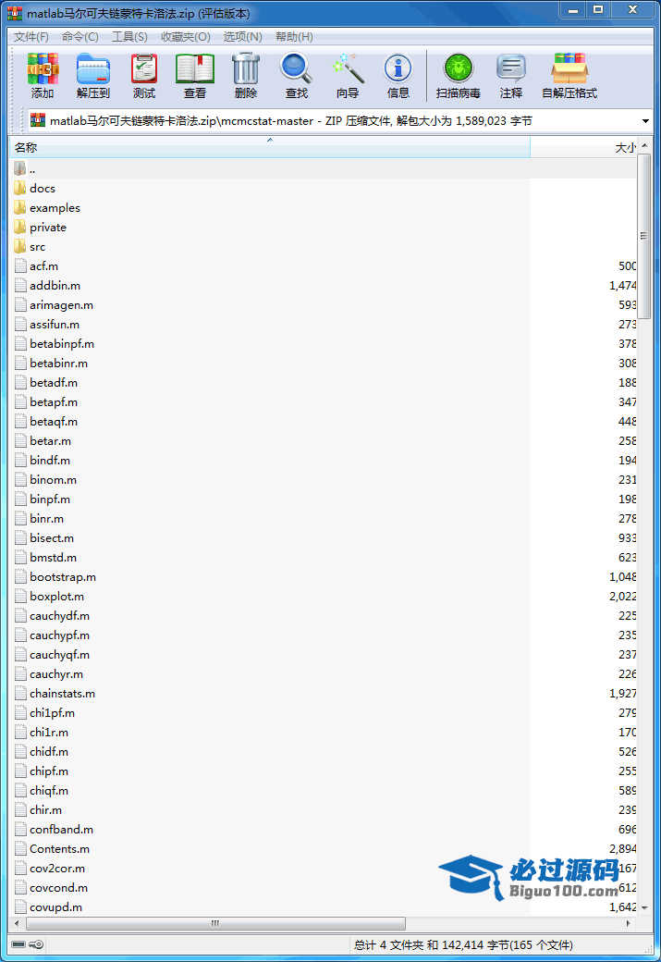Select file confband.m

tap(54, 830)
